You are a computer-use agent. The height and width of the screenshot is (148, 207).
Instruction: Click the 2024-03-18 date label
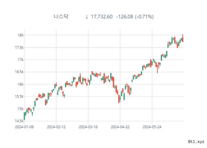click(x=88, y=127)
